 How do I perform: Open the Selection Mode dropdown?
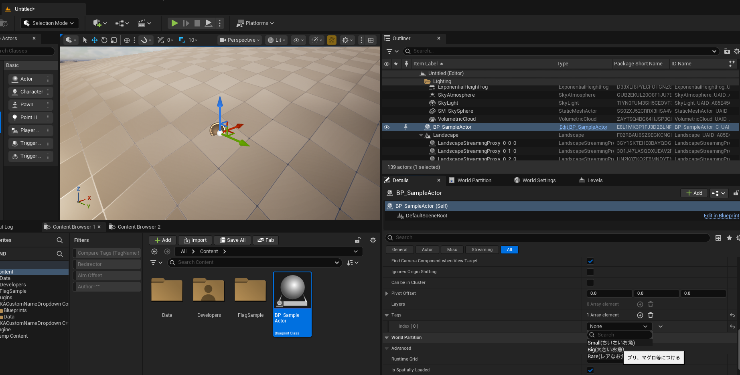pos(49,23)
